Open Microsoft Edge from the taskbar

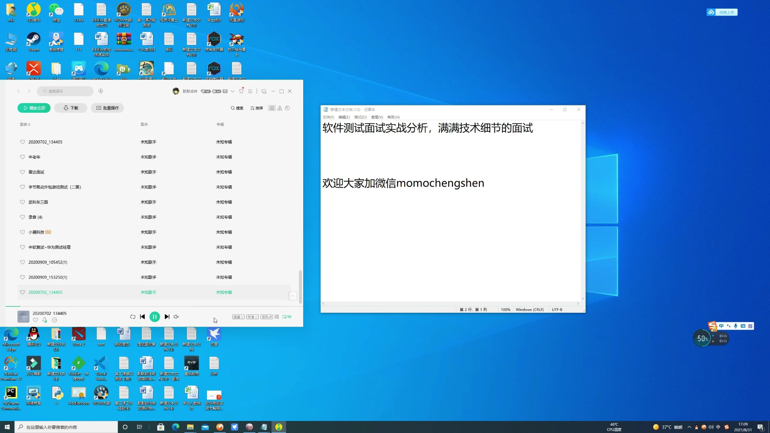[176, 427]
